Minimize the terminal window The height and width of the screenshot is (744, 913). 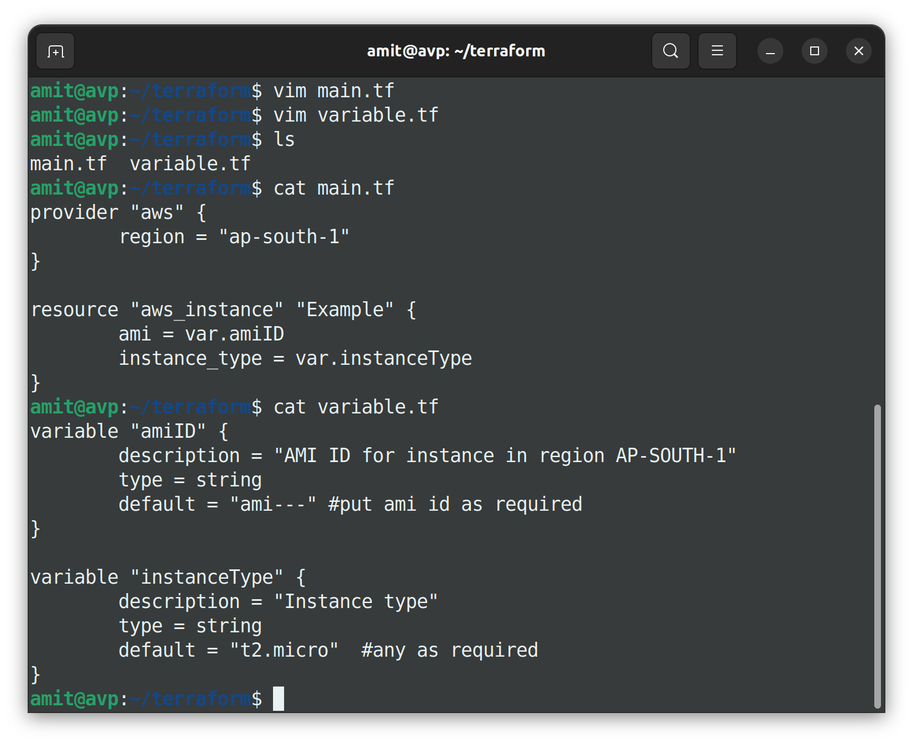tap(770, 51)
